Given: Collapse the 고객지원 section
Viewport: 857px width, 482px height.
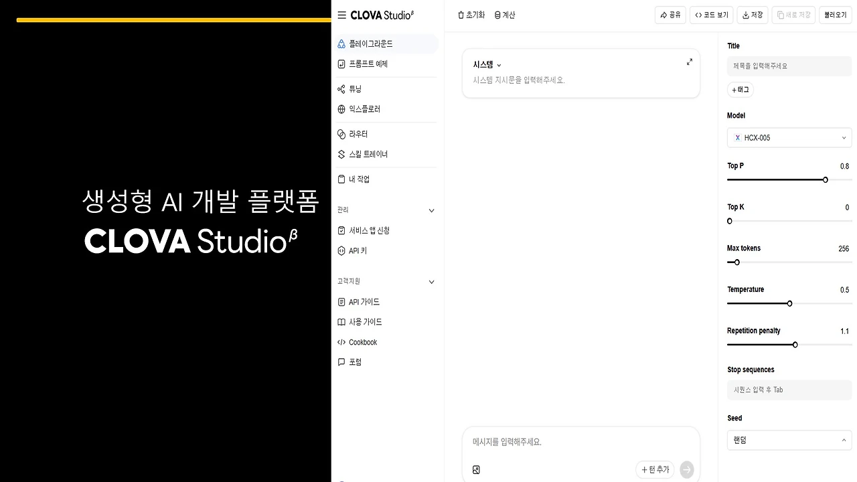Looking at the screenshot, I should 431,281.
